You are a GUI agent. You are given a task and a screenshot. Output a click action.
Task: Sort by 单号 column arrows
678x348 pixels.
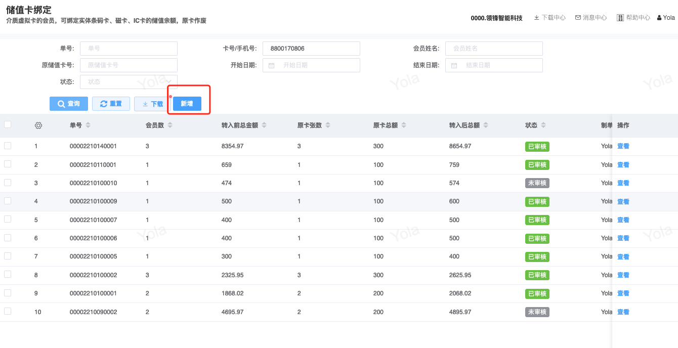click(88, 125)
